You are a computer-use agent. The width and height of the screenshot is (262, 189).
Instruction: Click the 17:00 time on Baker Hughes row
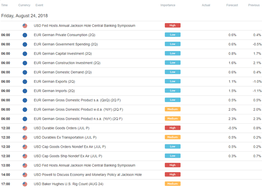(5, 184)
